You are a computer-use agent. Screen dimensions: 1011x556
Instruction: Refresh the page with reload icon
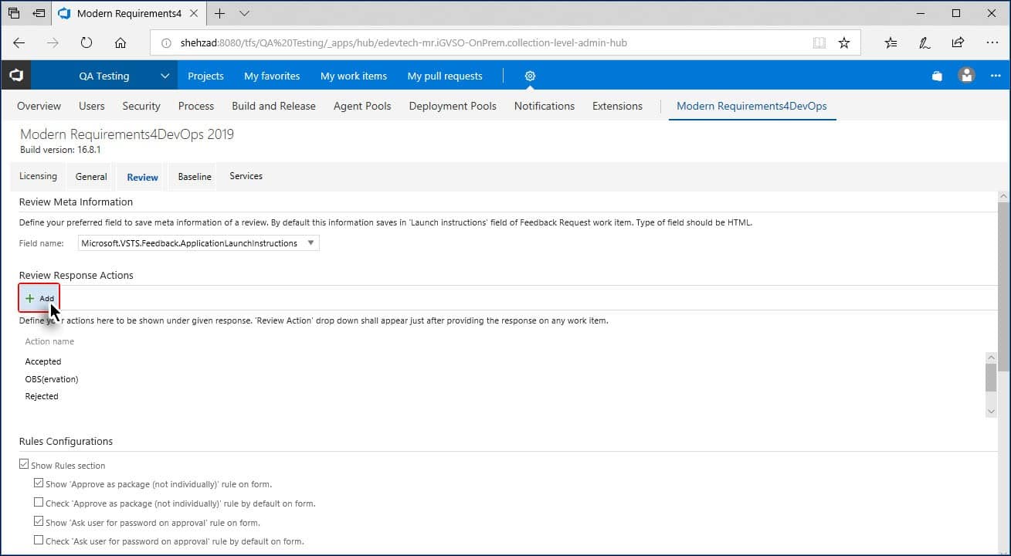coord(87,43)
